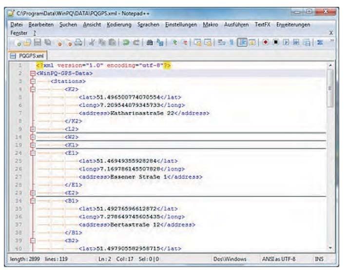The image size is (350, 270).
Task: Click the vertical scrollbar down arrow
Action: click(x=330, y=248)
